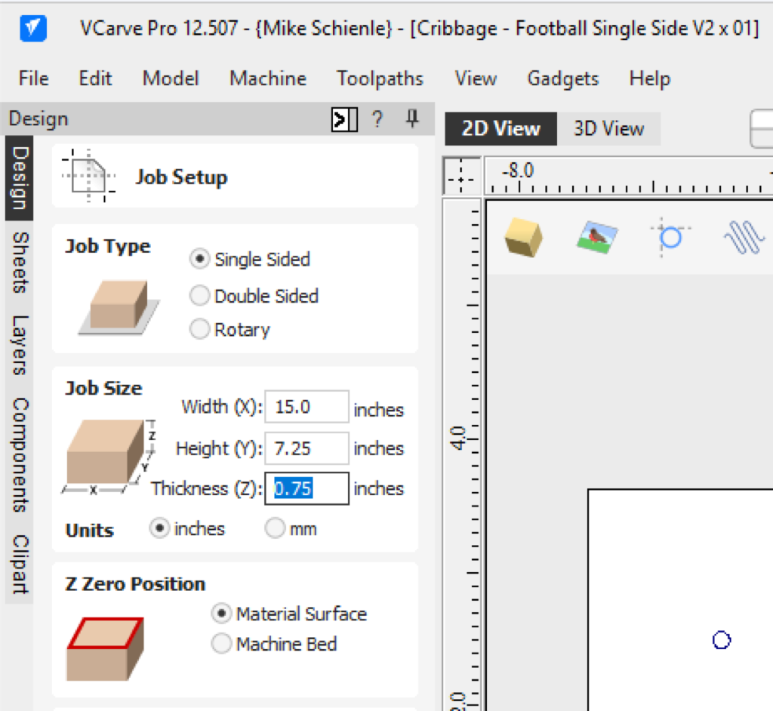Select the Sheets side tab
Screen dimensions: 773x711
tap(19, 263)
